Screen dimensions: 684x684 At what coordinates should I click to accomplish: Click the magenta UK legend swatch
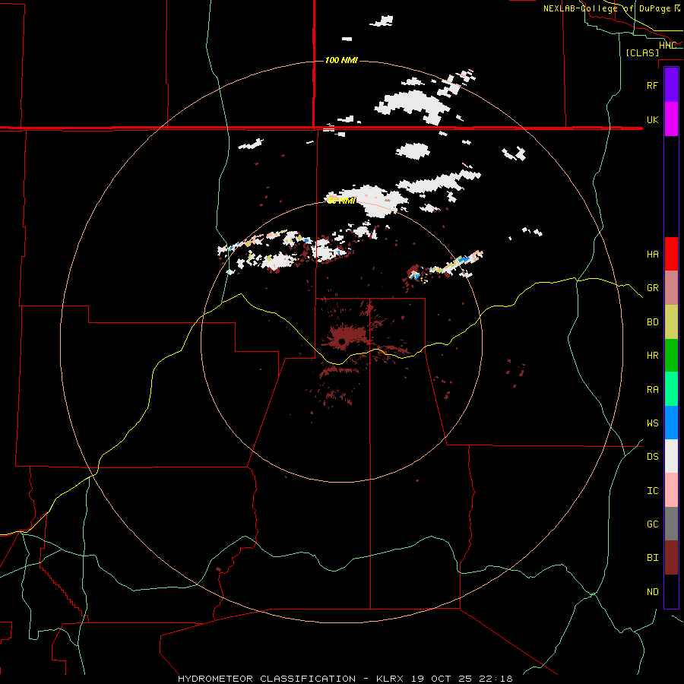[671, 119]
